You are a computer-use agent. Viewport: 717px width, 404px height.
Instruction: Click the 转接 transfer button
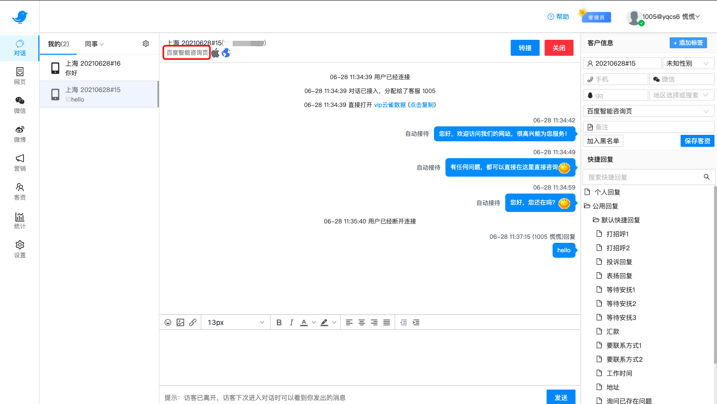click(x=525, y=48)
